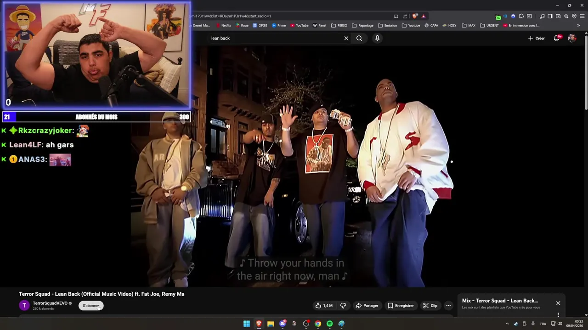The width and height of the screenshot is (588, 330).
Task: Open the YouTube notifications bell
Action: (x=557, y=38)
